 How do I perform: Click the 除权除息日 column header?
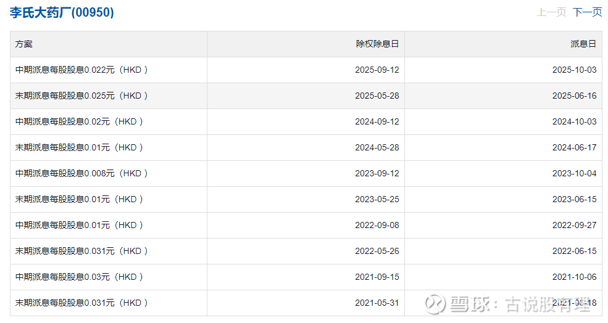(x=377, y=44)
